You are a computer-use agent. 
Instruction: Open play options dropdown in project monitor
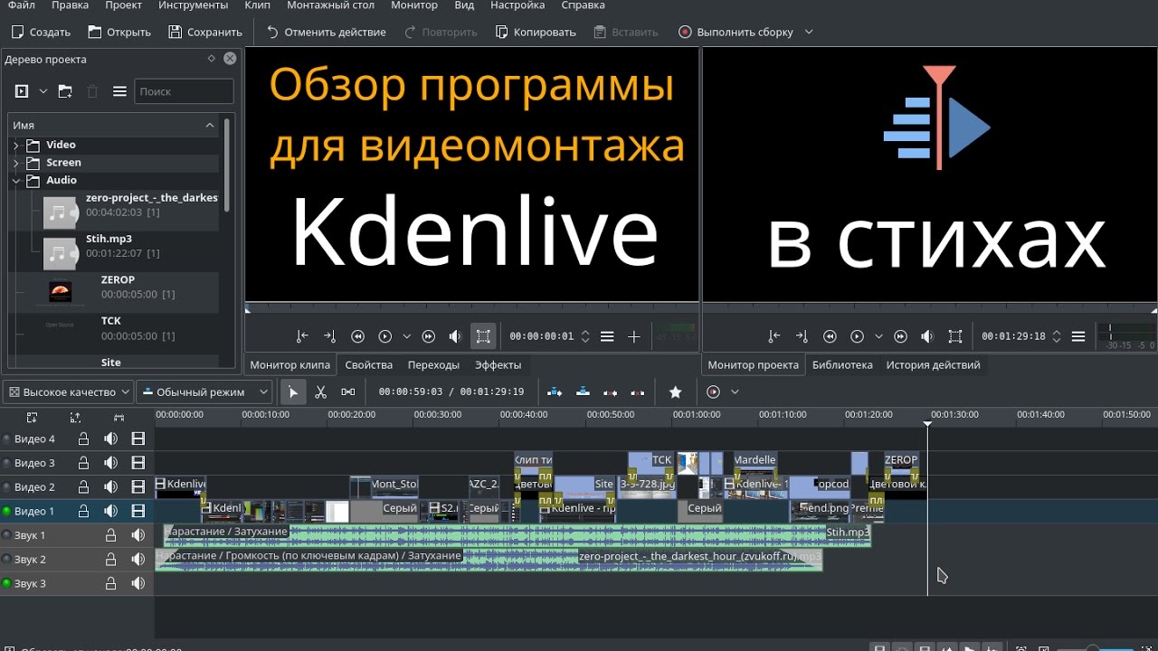[x=878, y=336]
